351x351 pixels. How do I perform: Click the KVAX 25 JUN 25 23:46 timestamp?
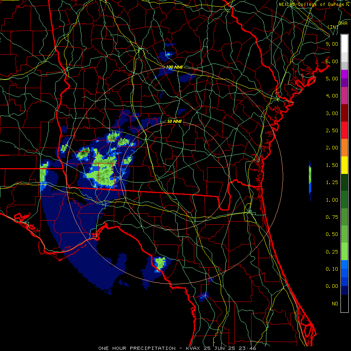[x=221, y=348]
